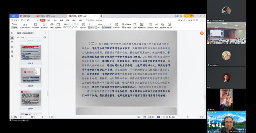
Task: Open the bookmarks panel in sidebar
Action: (12, 33)
